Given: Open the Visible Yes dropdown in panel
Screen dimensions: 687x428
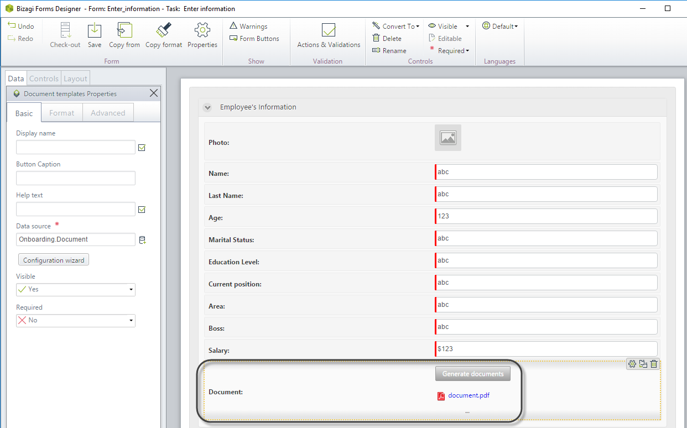Looking at the screenshot, I should coord(76,289).
